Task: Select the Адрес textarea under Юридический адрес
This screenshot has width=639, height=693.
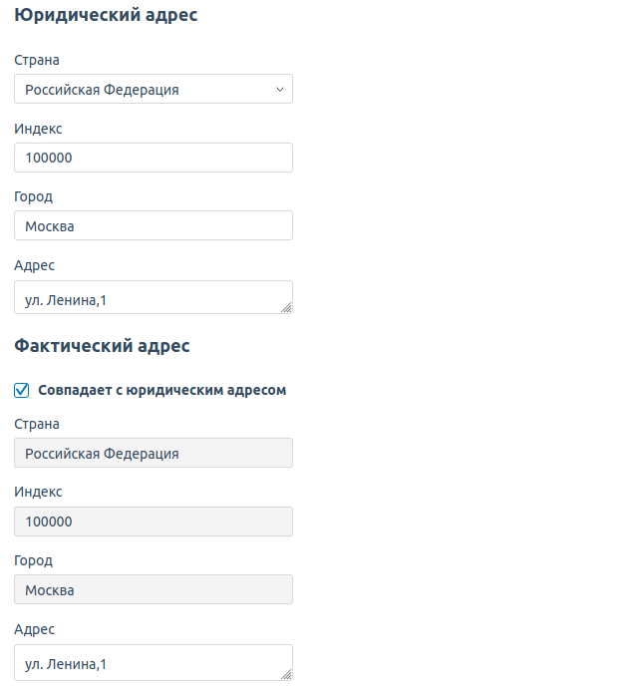Action: coord(154,297)
